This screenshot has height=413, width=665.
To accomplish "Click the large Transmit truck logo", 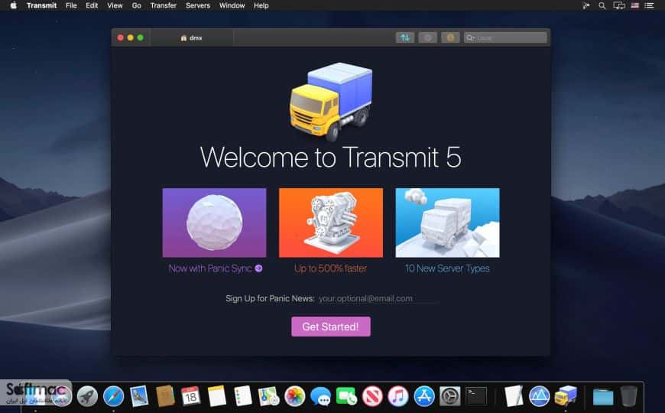I will [331, 102].
